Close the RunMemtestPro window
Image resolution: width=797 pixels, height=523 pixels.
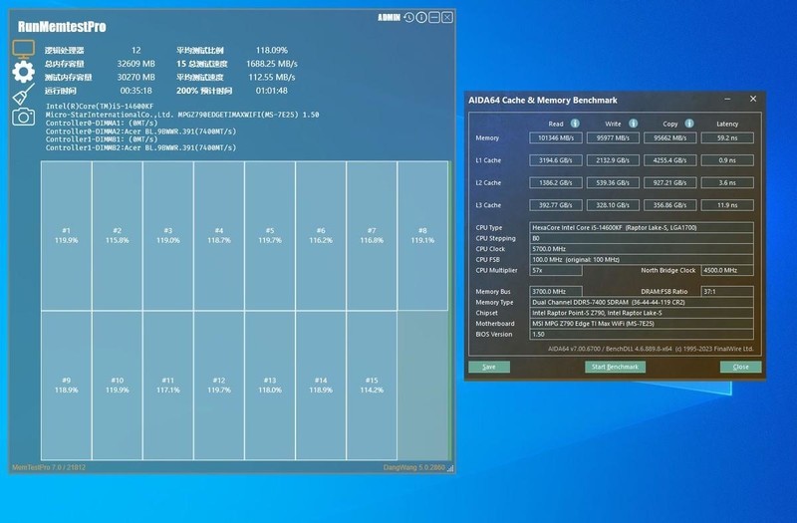446,17
